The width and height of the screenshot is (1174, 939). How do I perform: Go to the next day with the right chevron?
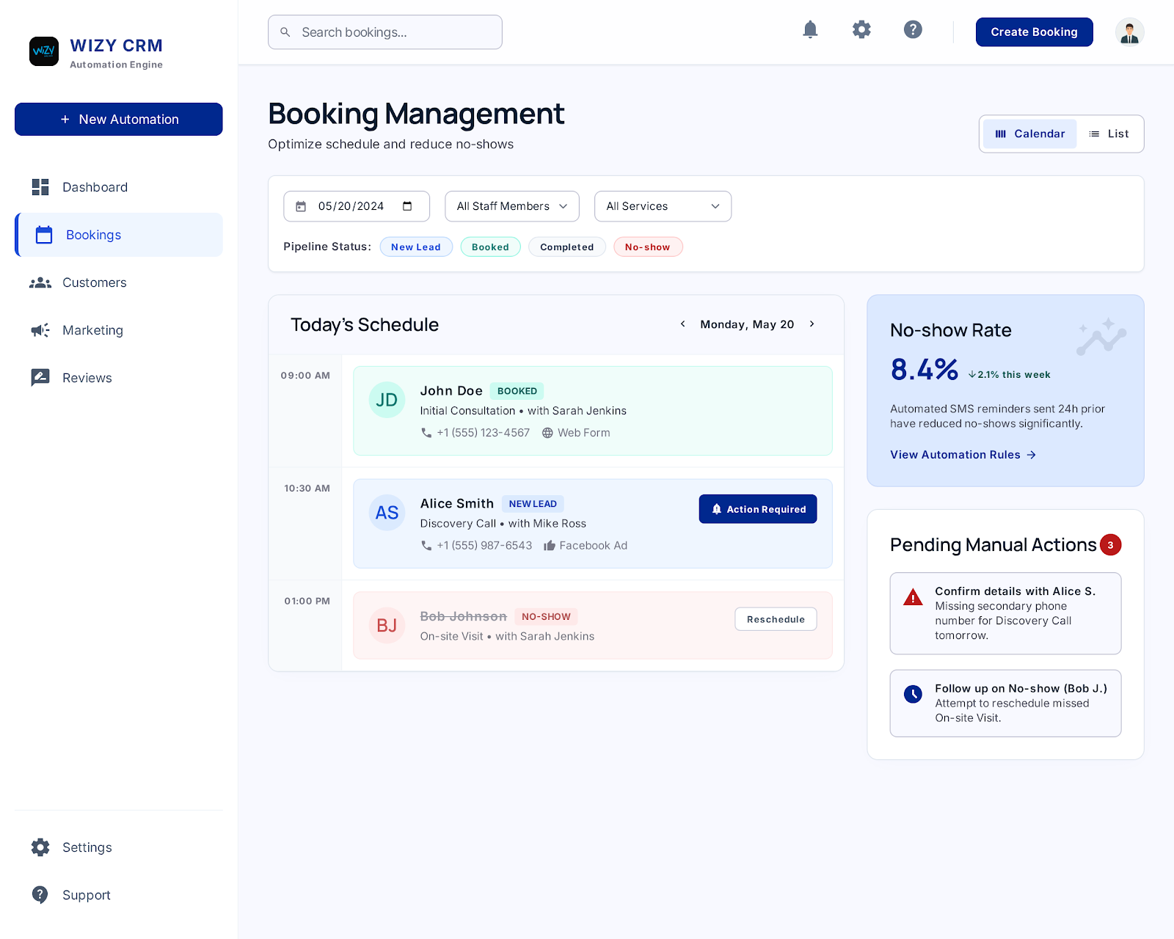click(x=812, y=324)
